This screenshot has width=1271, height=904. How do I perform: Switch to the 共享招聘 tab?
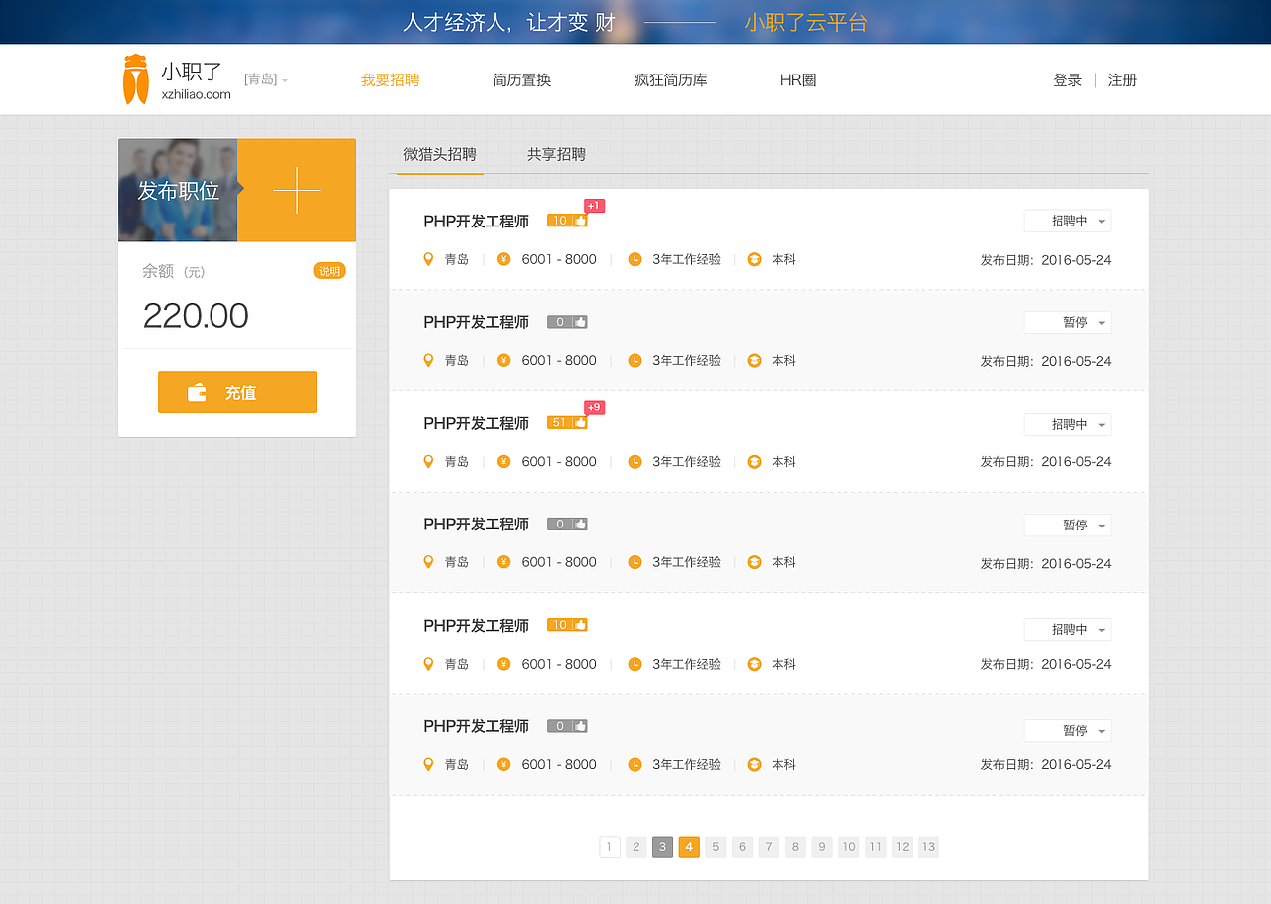[557, 155]
